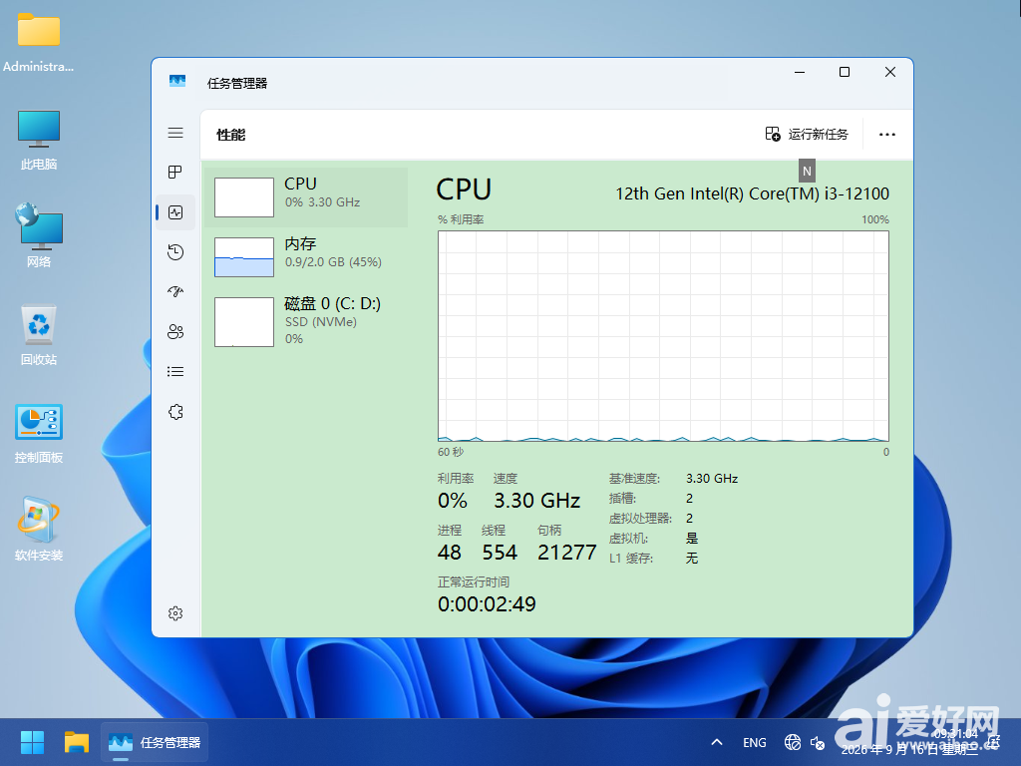Select the 软件安装 desktop icon
Image resolution: width=1021 pixels, height=766 pixels.
[39, 529]
